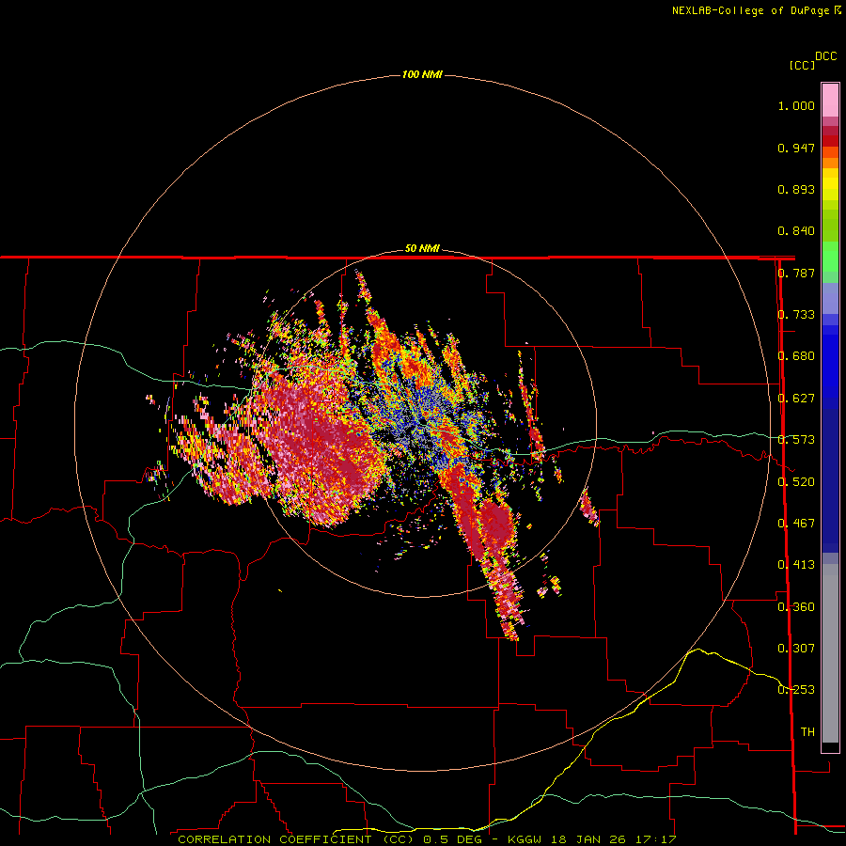The image size is (846, 846).
Task: Click the 0.787 legend value
Action: [796, 273]
